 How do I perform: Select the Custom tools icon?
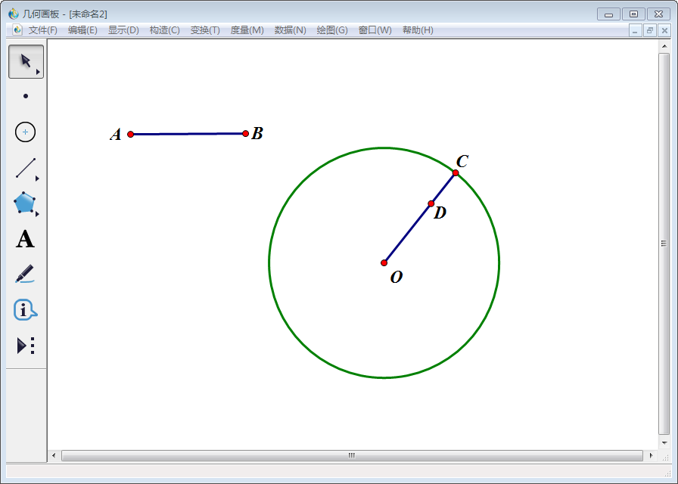pyautogui.click(x=26, y=346)
